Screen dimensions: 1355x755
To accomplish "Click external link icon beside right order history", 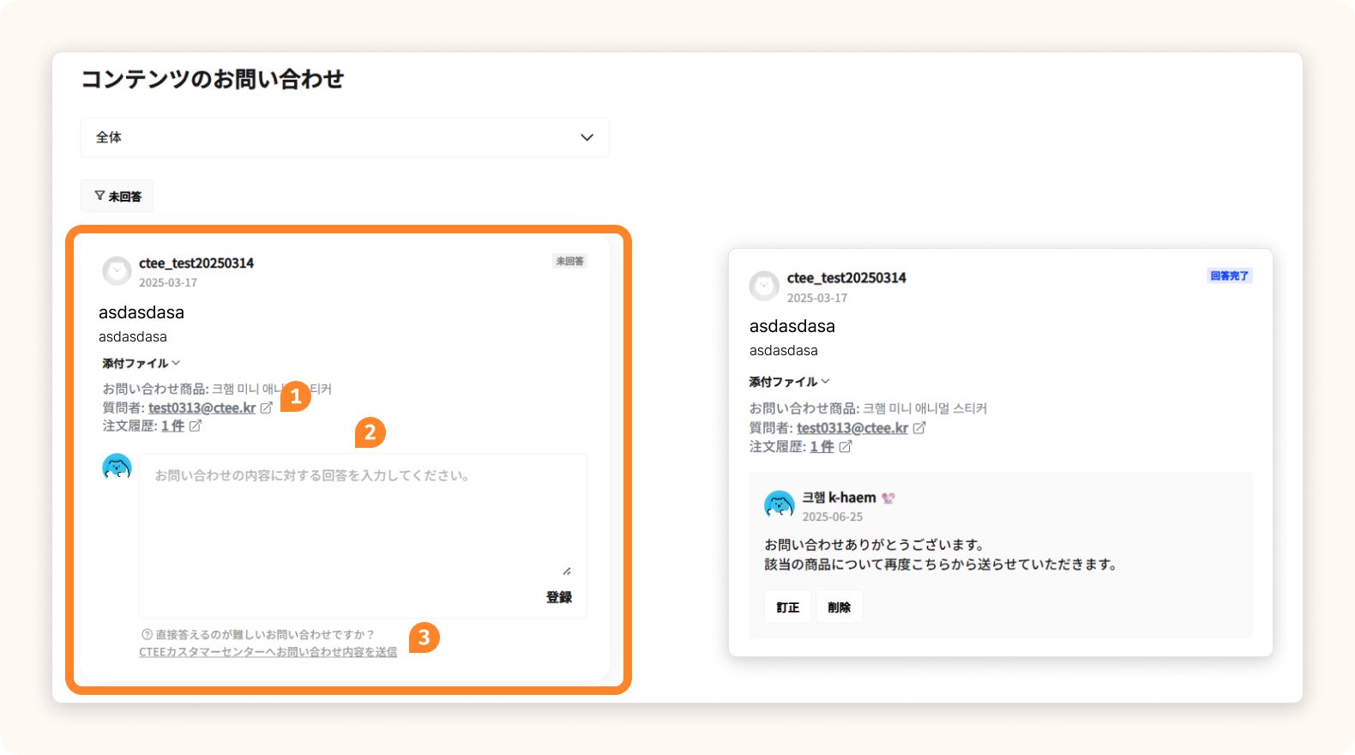I will coord(846,447).
